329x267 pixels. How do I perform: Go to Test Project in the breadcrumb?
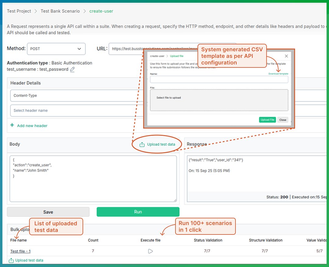click(x=19, y=11)
